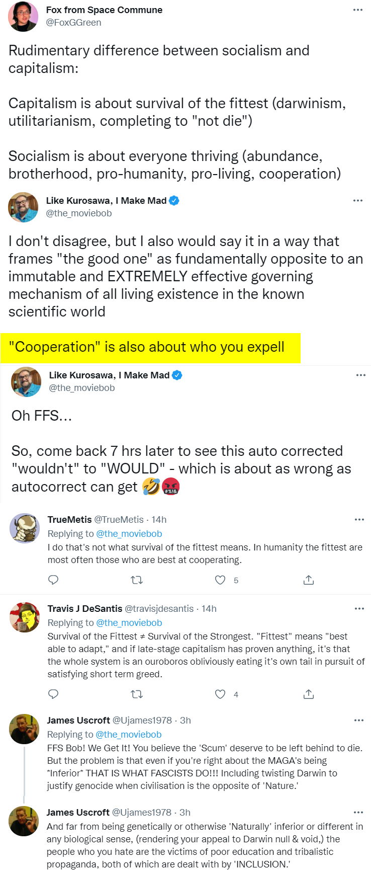Reply to TrueMetis's tweet

pos(53,580)
